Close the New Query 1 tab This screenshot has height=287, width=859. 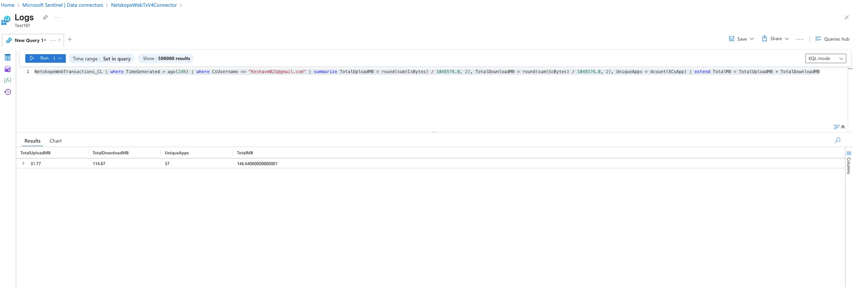pos(59,40)
